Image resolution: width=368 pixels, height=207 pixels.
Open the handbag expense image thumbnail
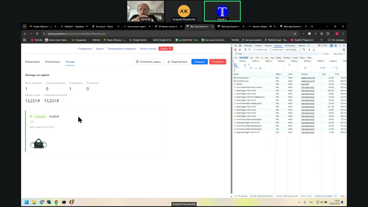pos(38,144)
